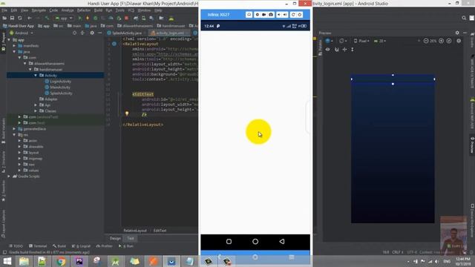
Task: Expand the Classes package
Action: [x=36, y=111]
